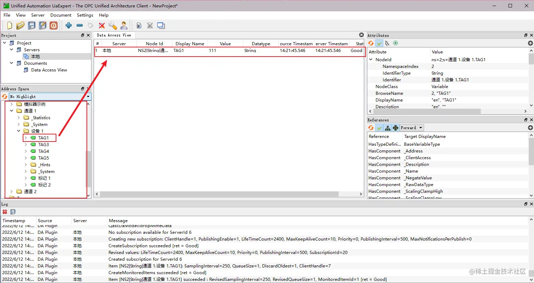
Task: Expand the TAG1 node
Action: tap(26, 138)
